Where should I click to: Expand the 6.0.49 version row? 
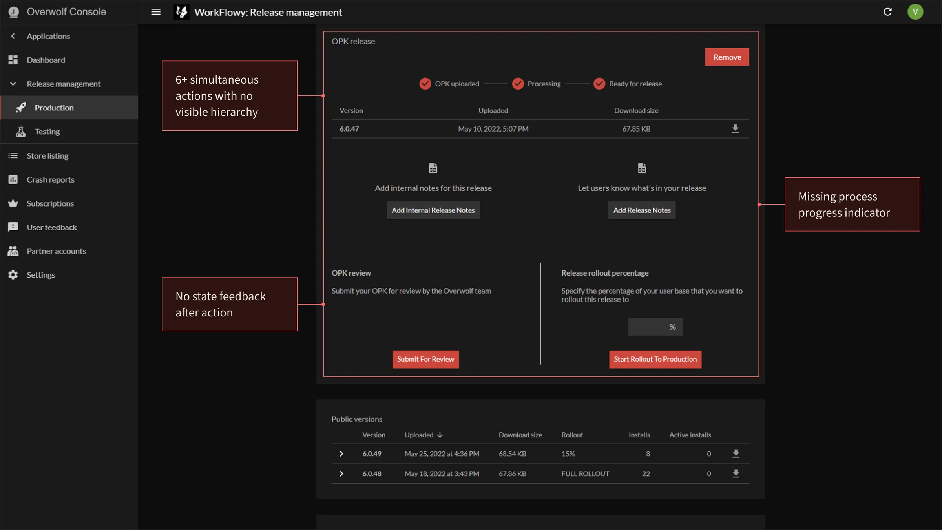[x=341, y=454]
